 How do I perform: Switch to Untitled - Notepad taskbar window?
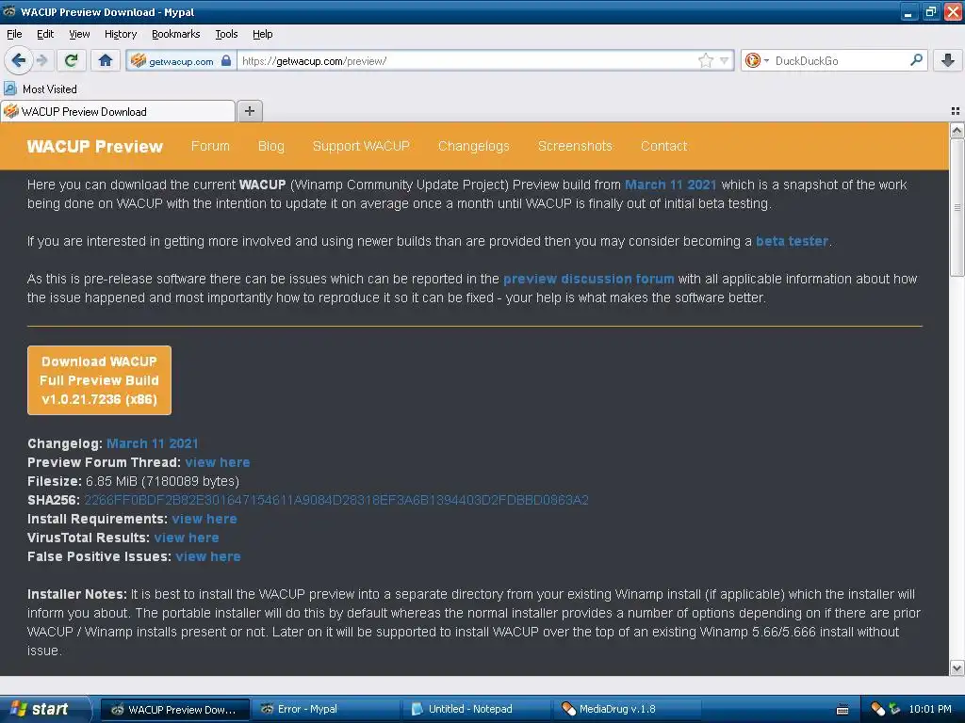pyautogui.click(x=475, y=710)
